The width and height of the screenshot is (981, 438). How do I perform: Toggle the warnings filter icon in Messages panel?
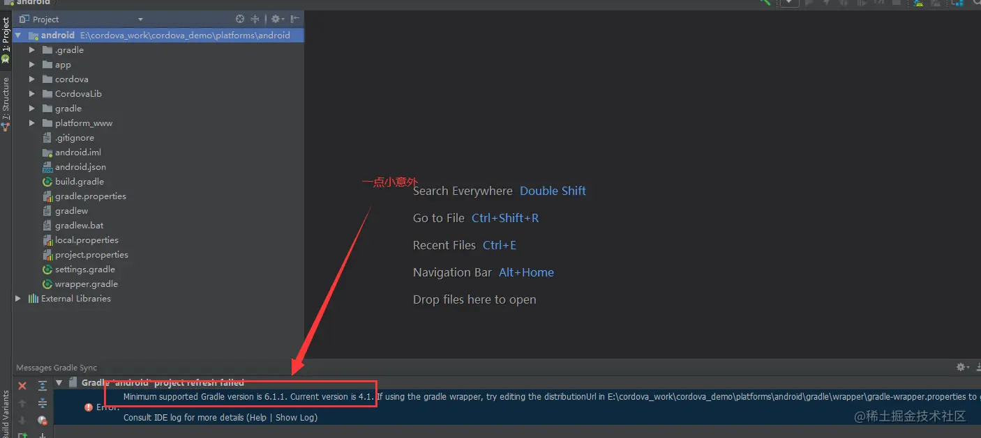click(x=43, y=421)
